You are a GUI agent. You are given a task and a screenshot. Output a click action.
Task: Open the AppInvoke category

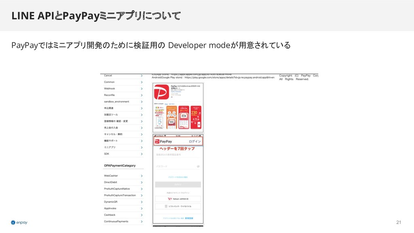pos(123,208)
